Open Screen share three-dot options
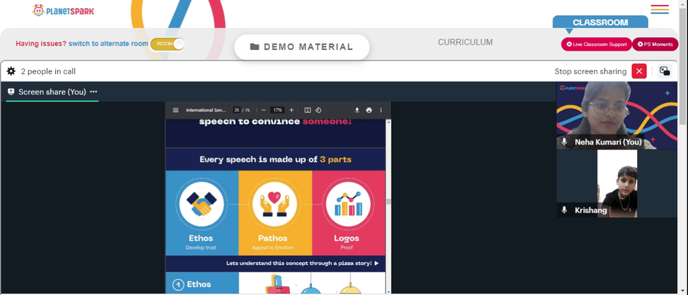688x295 pixels. [94, 92]
